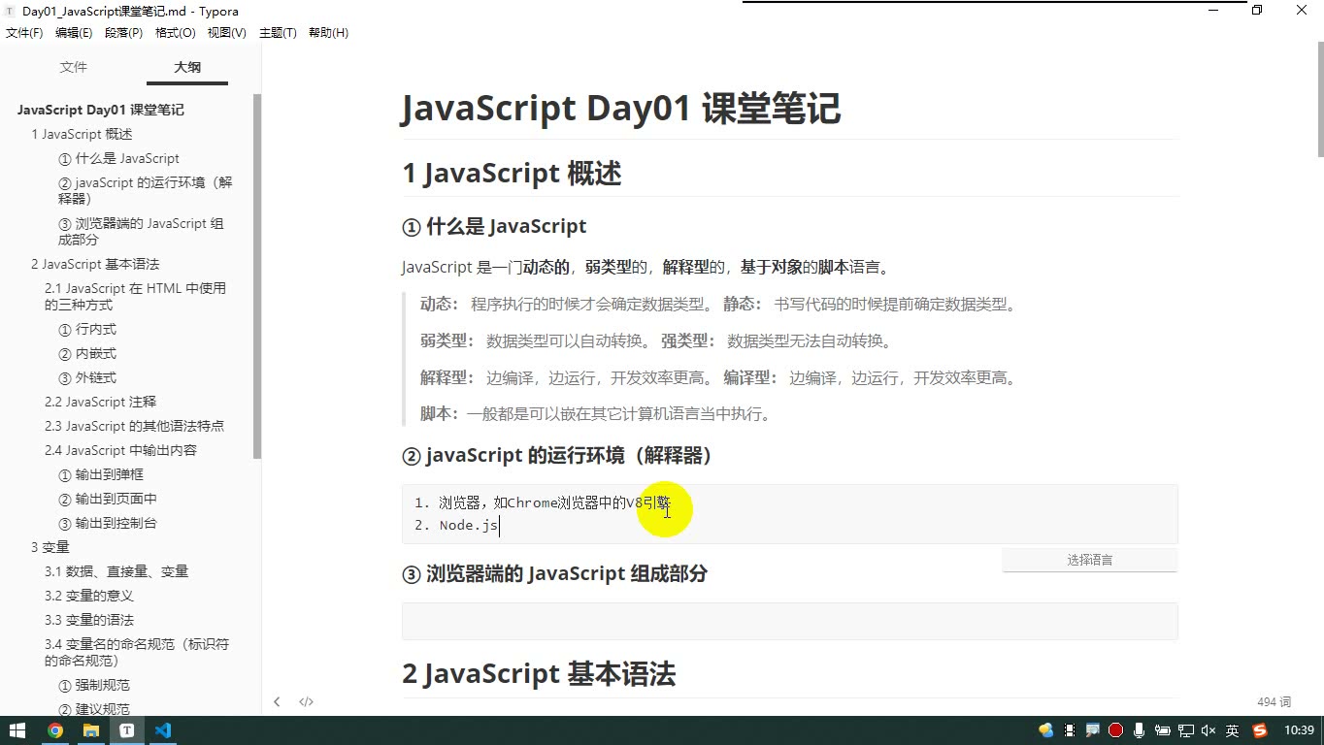Click the 选择语言 code language field
1324x745 pixels.
(1089, 560)
